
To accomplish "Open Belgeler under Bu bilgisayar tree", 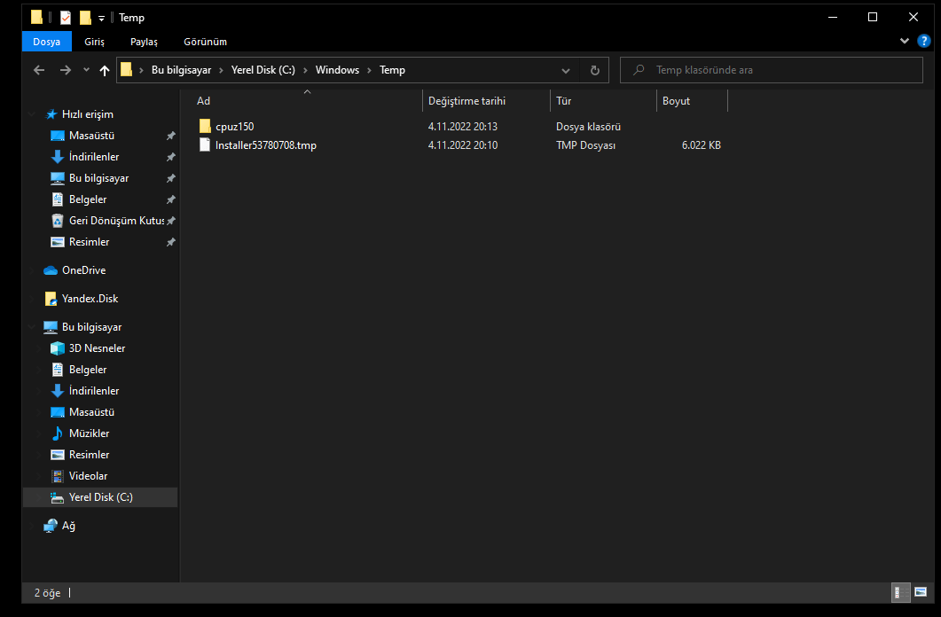I will coord(88,370).
